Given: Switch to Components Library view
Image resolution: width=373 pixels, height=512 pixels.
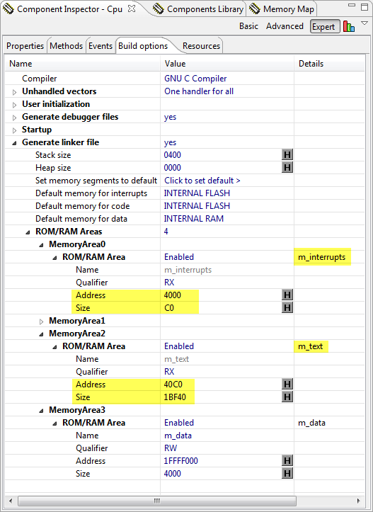Looking at the screenshot, I should [198, 9].
